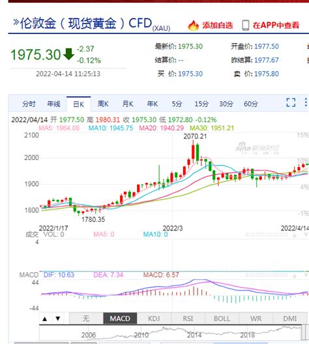Screen dimensions: 309x344
Task: Select the MACD indicator button
Action: click(x=120, y=319)
